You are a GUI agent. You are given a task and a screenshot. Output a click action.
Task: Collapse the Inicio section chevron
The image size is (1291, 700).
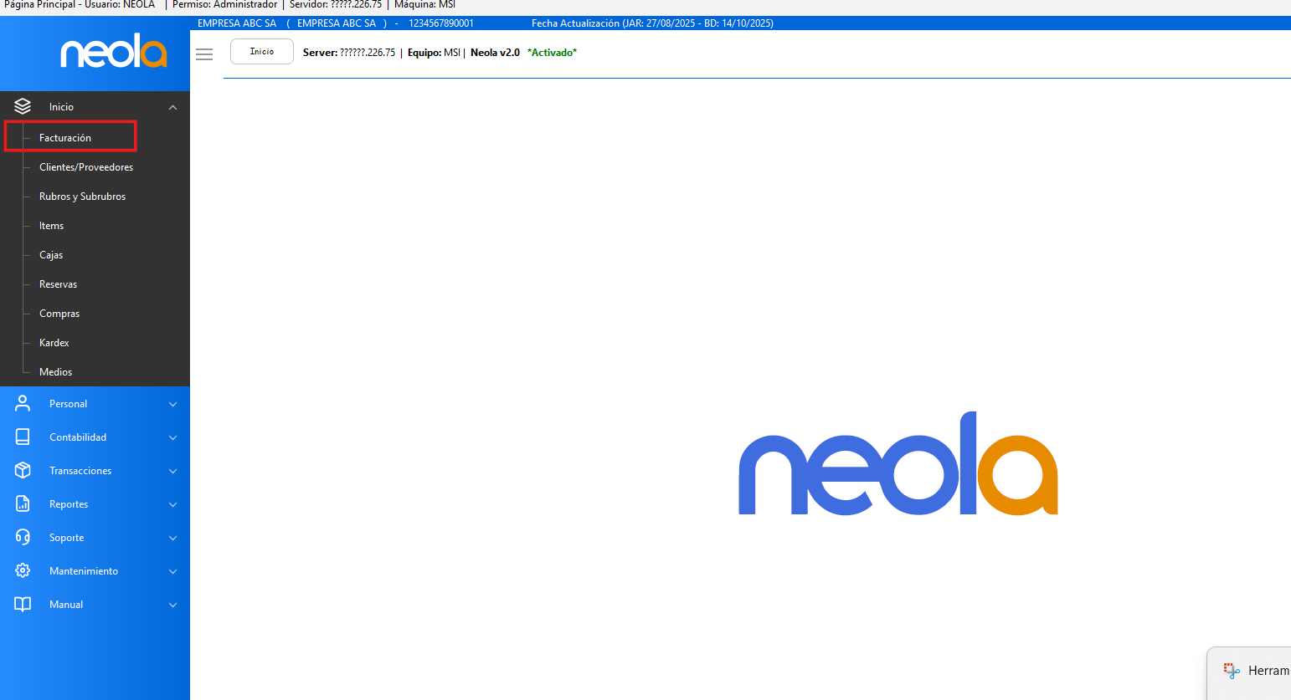click(172, 107)
